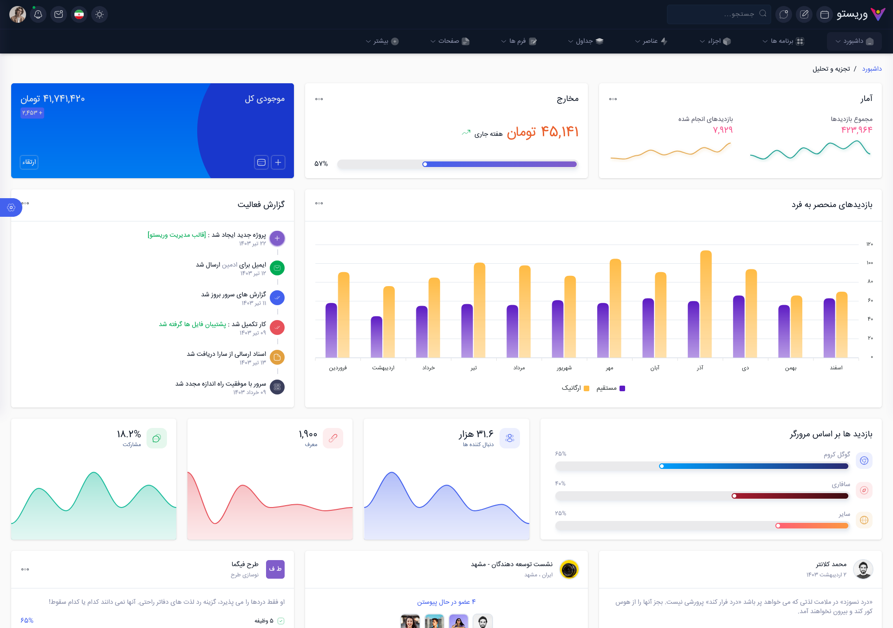Click the orange document activity icon
The height and width of the screenshot is (628, 893).
[277, 357]
